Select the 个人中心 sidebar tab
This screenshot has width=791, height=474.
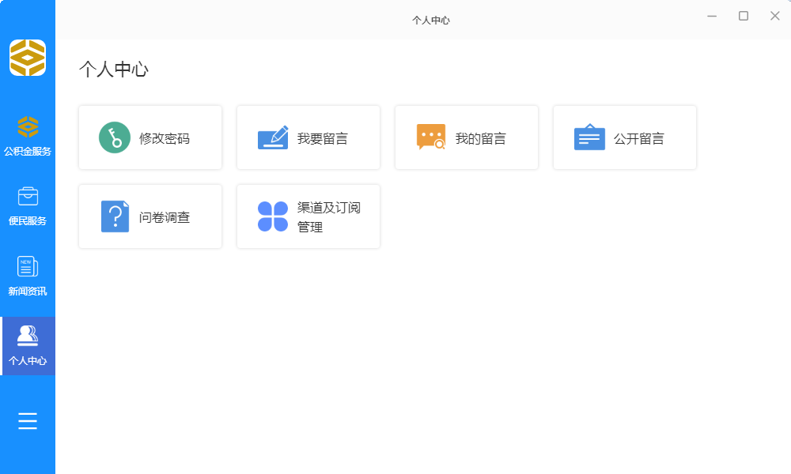pyautogui.click(x=28, y=346)
